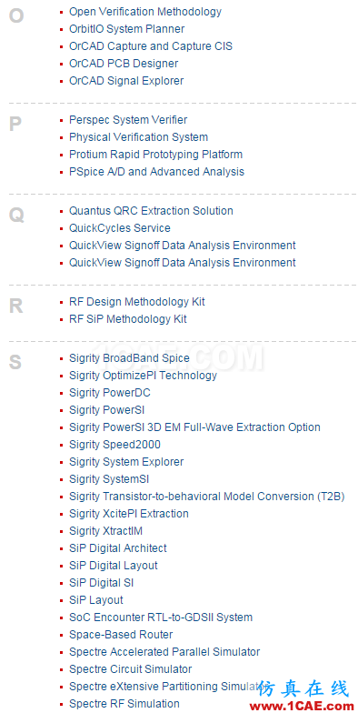Image resolution: width=358 pixels, height=713 pixels.
Task: Open PSpice A/D and Advanced Analysis
Action: pos(156,172)
